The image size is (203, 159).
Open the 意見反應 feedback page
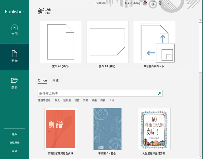coord(14,143)
